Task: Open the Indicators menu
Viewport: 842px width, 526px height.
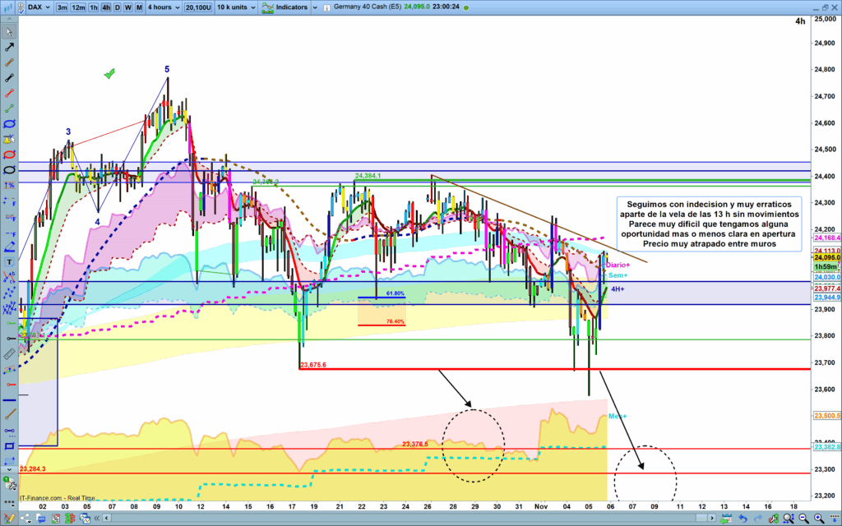Action: point(287,7)
